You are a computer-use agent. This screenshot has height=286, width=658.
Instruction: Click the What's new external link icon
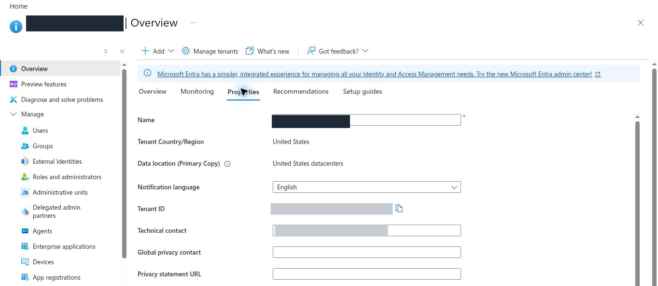tap(250, 51)
